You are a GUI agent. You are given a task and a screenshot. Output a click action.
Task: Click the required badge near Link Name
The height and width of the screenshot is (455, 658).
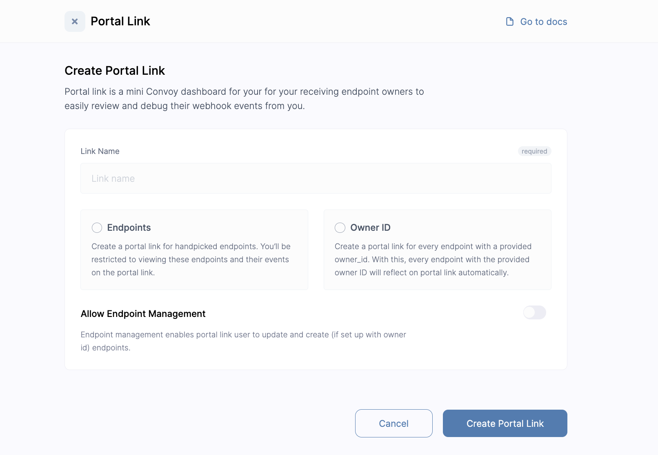(534, 151)
